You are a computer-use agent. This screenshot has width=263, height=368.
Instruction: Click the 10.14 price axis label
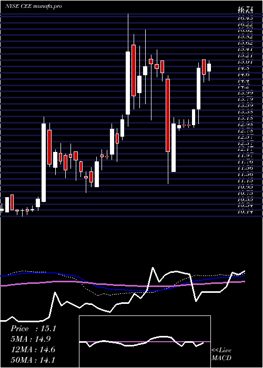(x=245, y=212)
